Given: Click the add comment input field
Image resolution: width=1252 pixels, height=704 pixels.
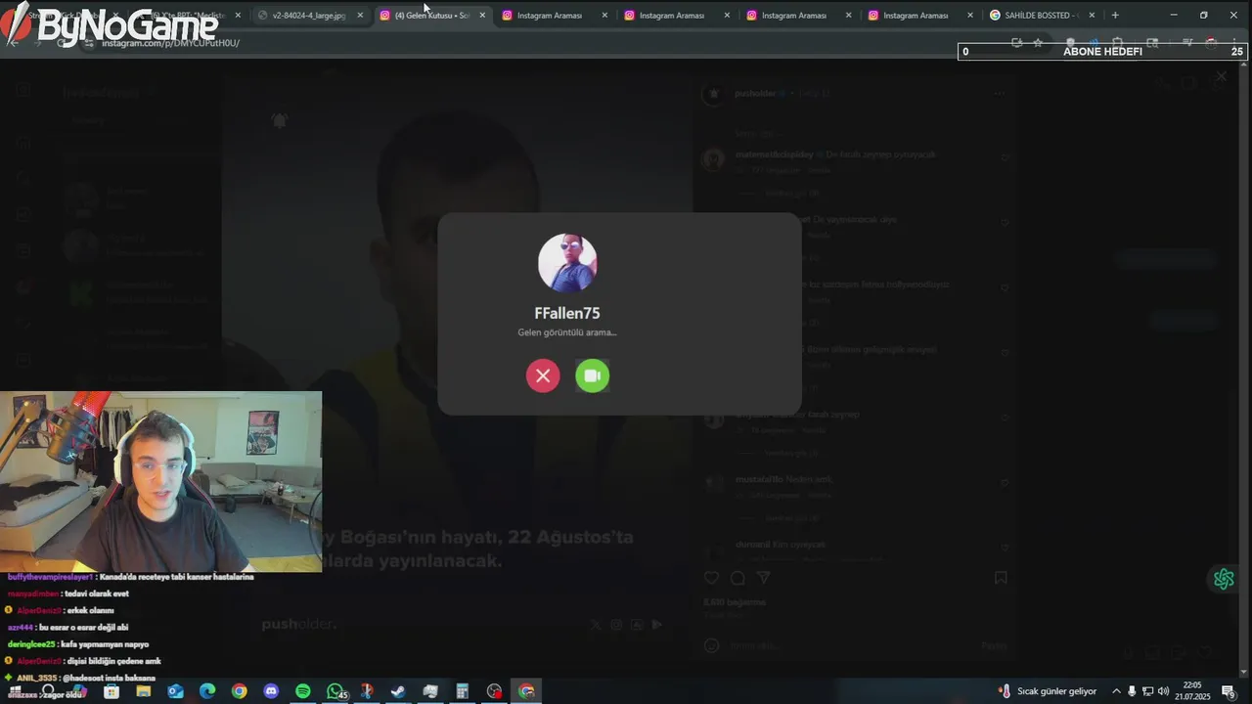Looking at the screenshot, I should click(x=851, y=645).
